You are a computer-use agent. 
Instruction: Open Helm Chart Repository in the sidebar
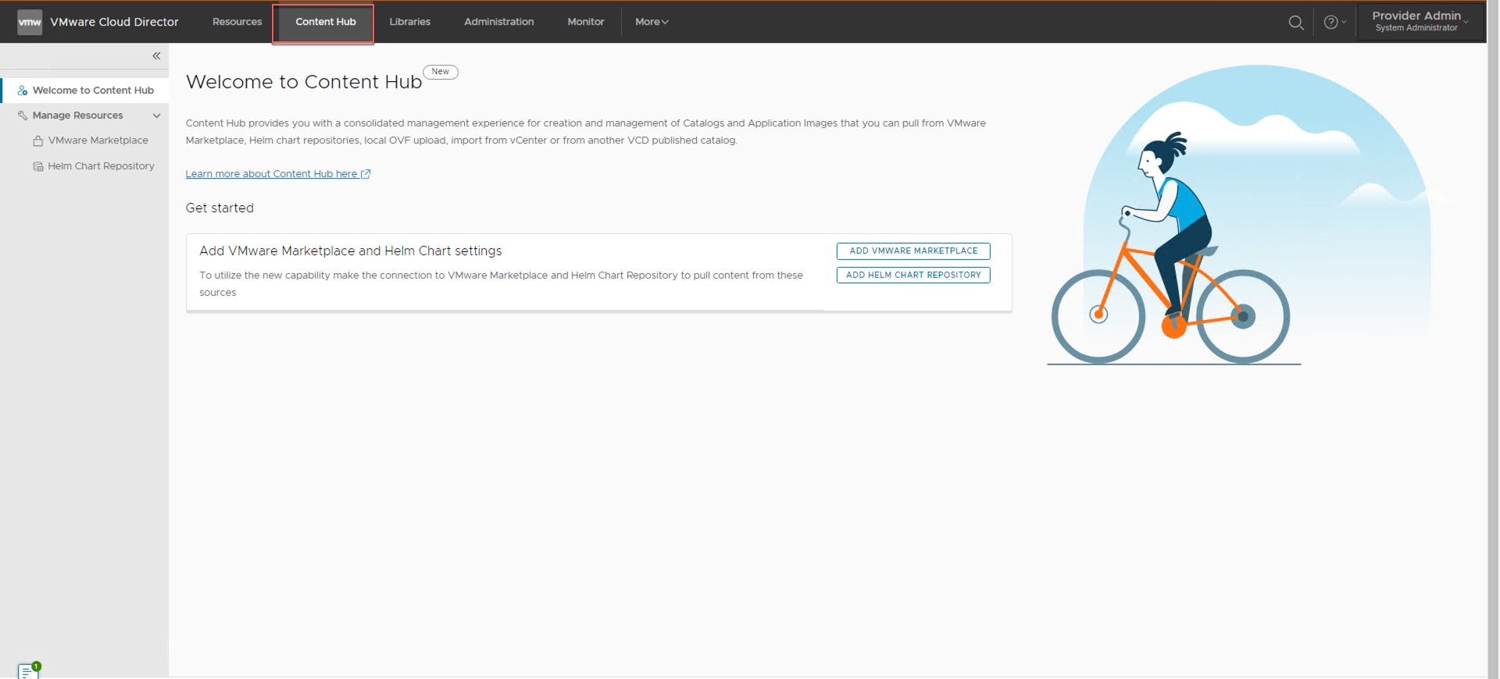point(101,166)
